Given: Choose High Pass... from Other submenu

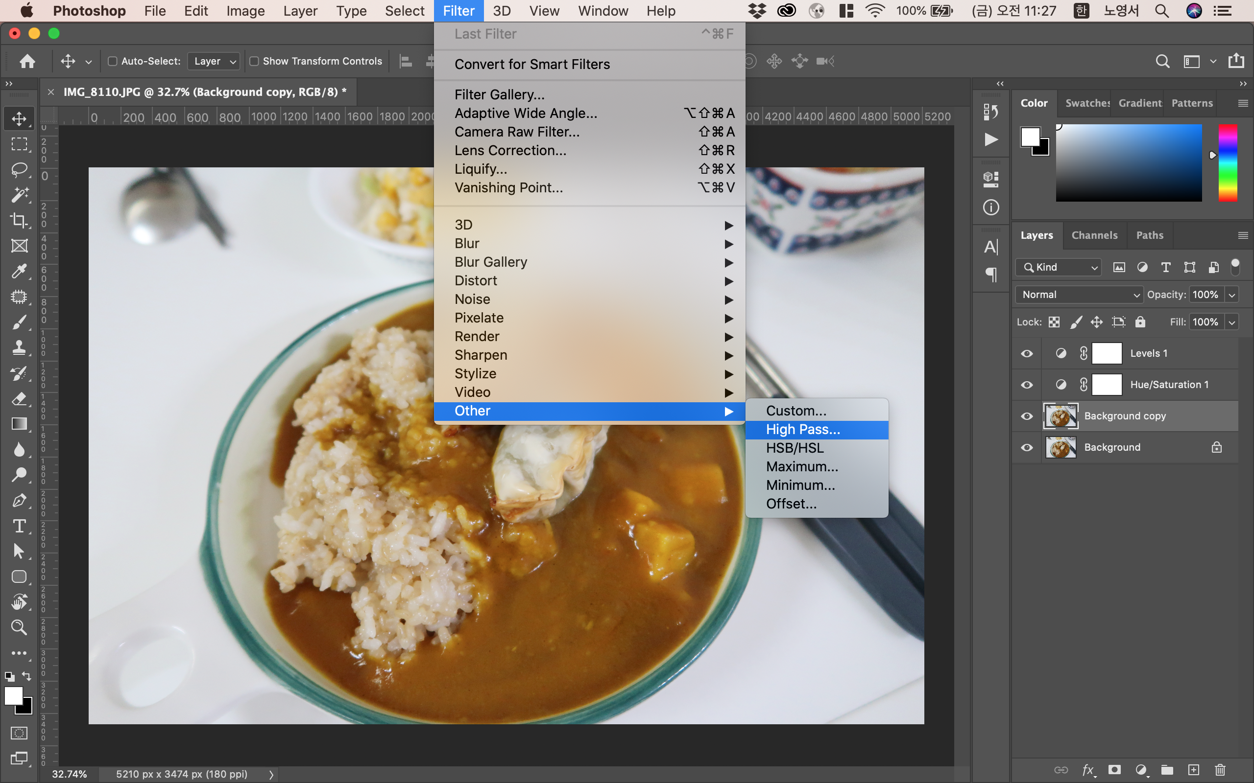Looking at the screenshot, I should [803, 429].
